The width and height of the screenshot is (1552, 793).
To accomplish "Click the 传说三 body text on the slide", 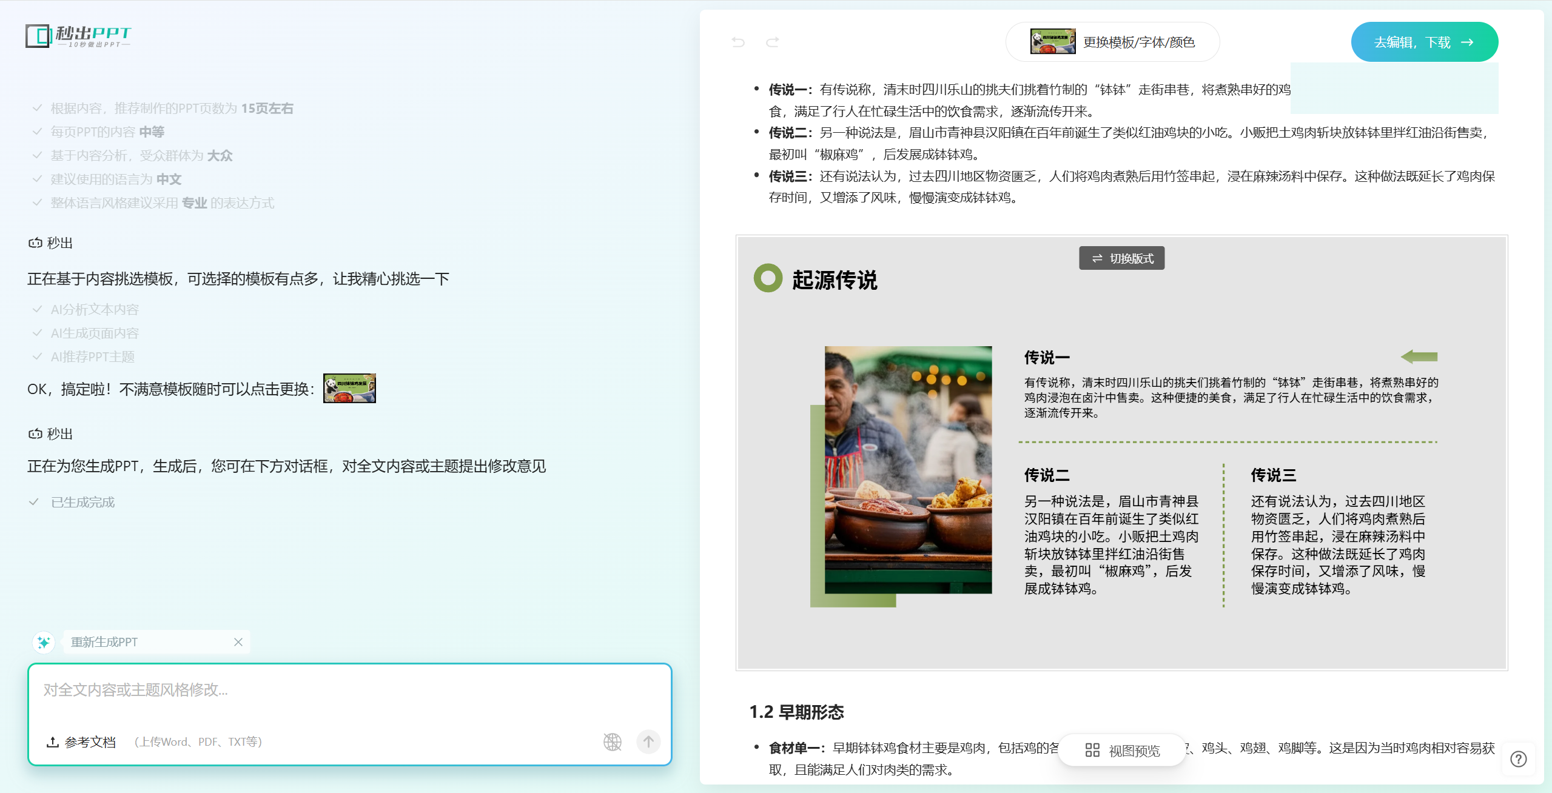I will 1338,544.
